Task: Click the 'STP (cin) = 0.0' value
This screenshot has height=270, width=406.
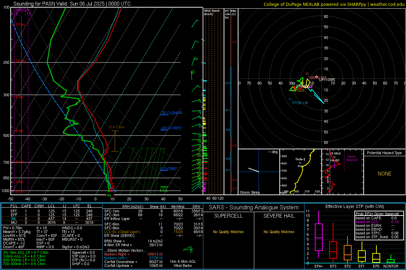Action: pyautogui.click(x=84, y=256)
